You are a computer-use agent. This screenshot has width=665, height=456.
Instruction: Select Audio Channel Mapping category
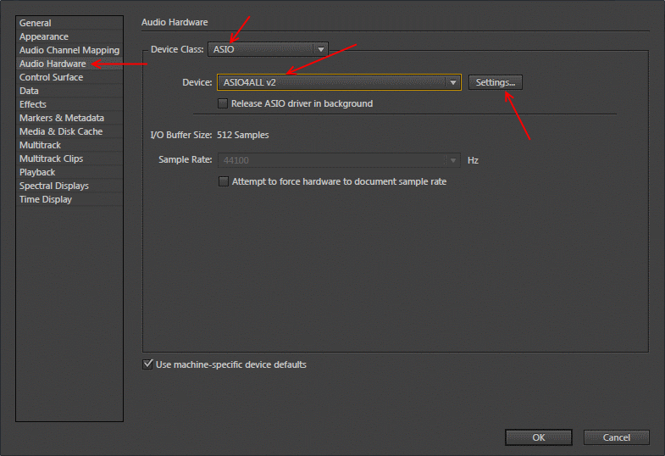tap(69, 50)
